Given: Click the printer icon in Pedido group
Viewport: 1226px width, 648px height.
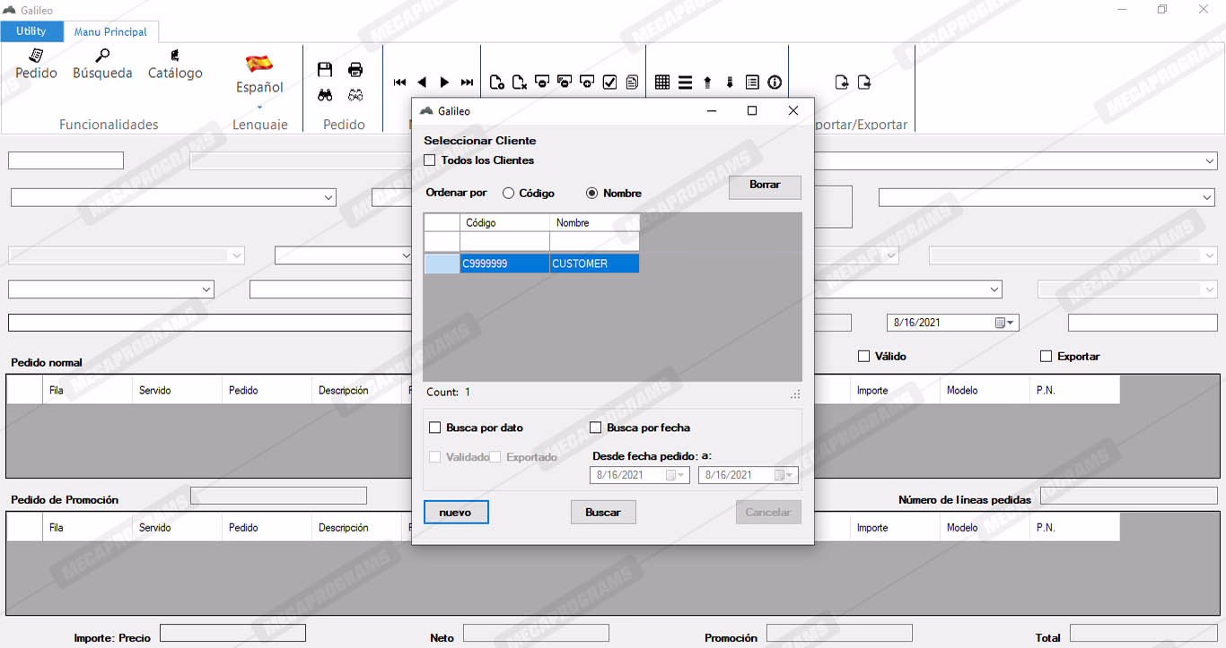Looking at the screenshot, I should [355, 70].
